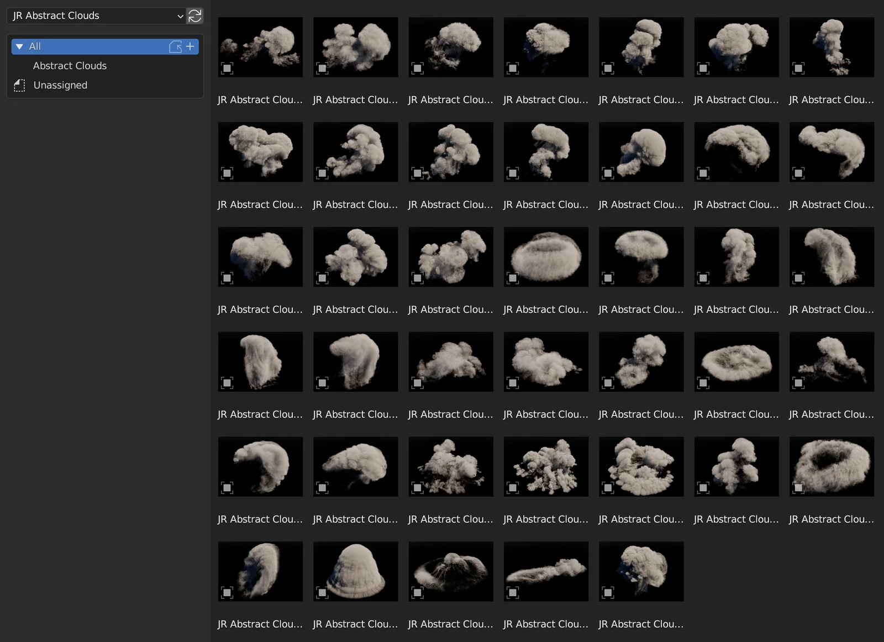Image resolution: width=884 pixels, height=642 pixels.
Task: Click the asset badge on the first cloud thumbnail
Action: 227,69
